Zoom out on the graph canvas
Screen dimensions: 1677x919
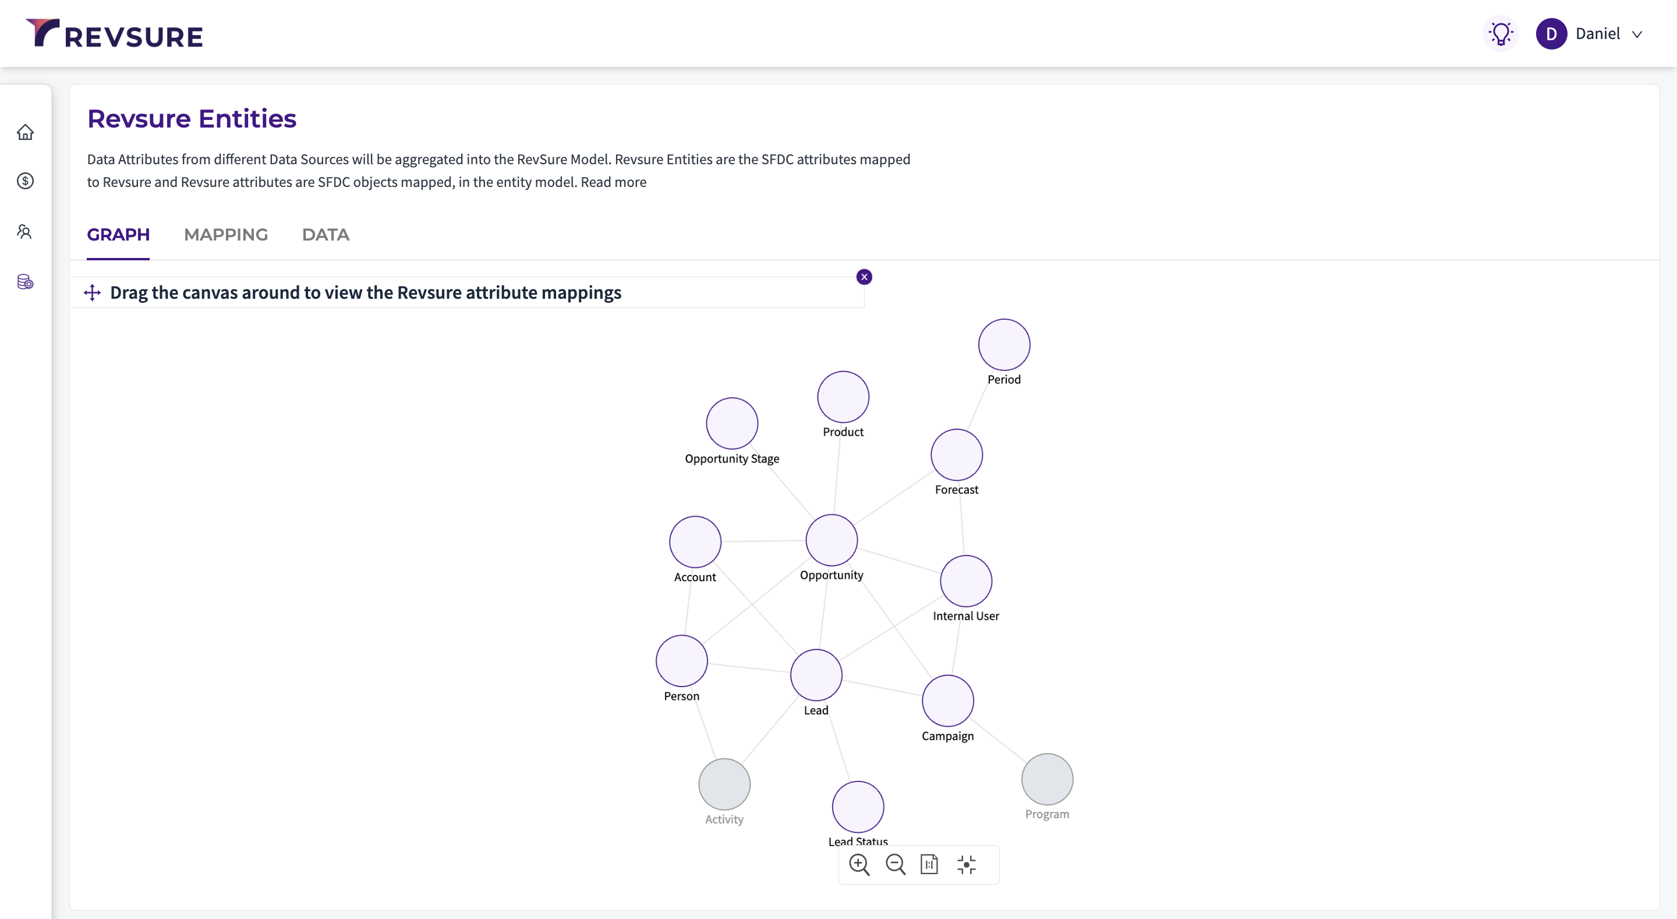pyautogui.click(x=895, y=865)
